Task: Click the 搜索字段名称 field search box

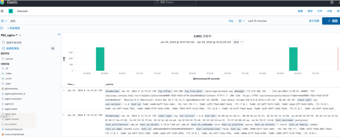Action: [28, 43]
